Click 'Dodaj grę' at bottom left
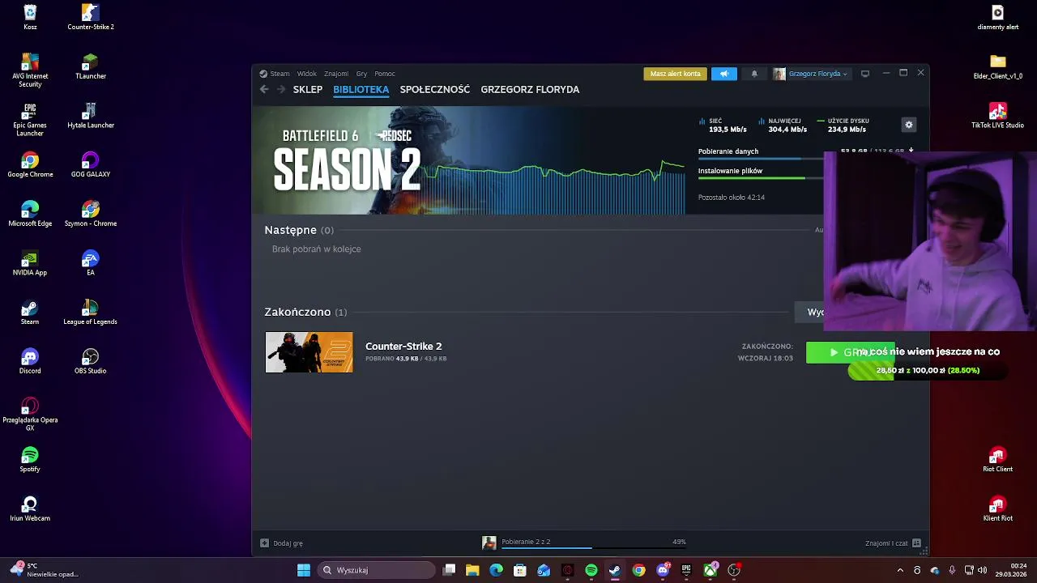Image resolution: width=1037 pixels, height=583 pixels. click(x=282, y=543)
